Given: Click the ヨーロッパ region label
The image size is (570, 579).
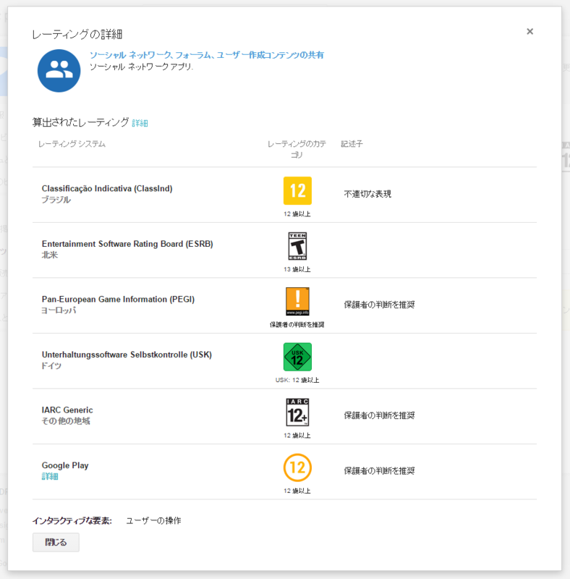Looking at the screenshot, I should coord(59,310).
